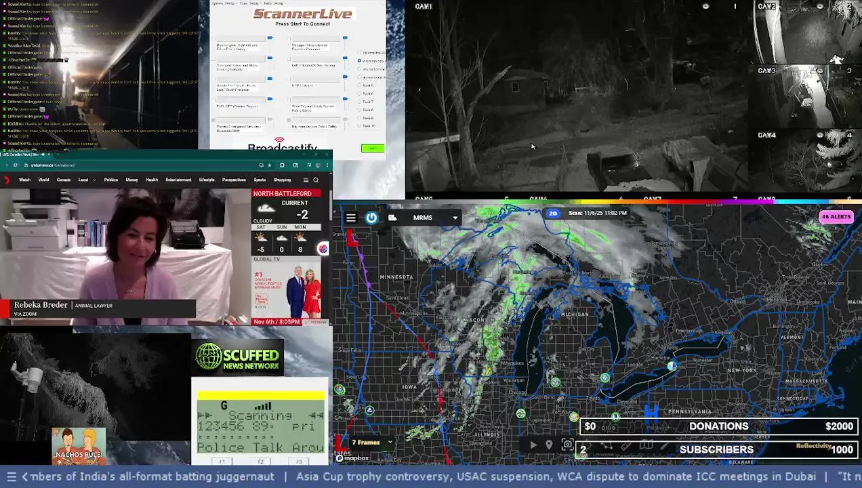Screen dimensions: 862x488
Task: Open the browser three-dot menu
Action: tap(327, 165)
